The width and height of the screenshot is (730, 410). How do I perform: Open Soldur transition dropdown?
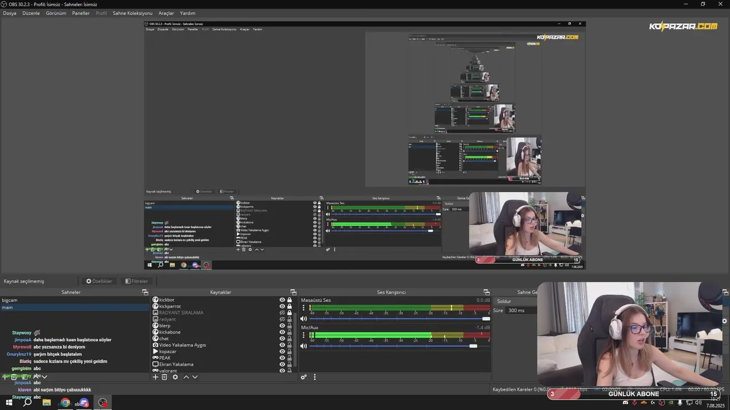coord(516,301)
